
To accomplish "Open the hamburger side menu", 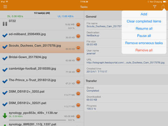I will pyautogui.click(x=5, y=7).
